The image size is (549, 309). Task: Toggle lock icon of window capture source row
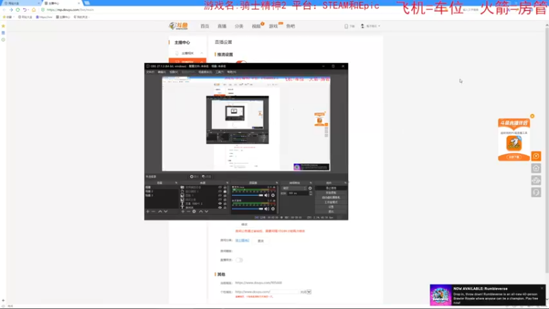coord(225,192)
